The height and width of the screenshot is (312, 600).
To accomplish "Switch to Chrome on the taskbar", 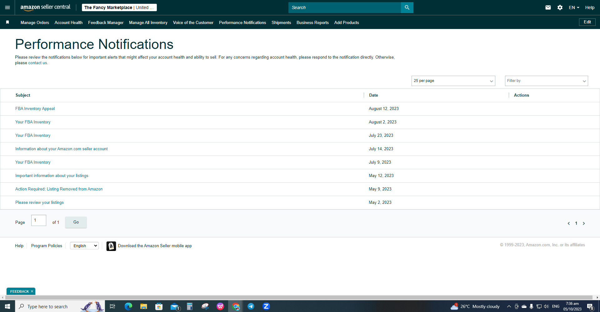I will point(236,306).
